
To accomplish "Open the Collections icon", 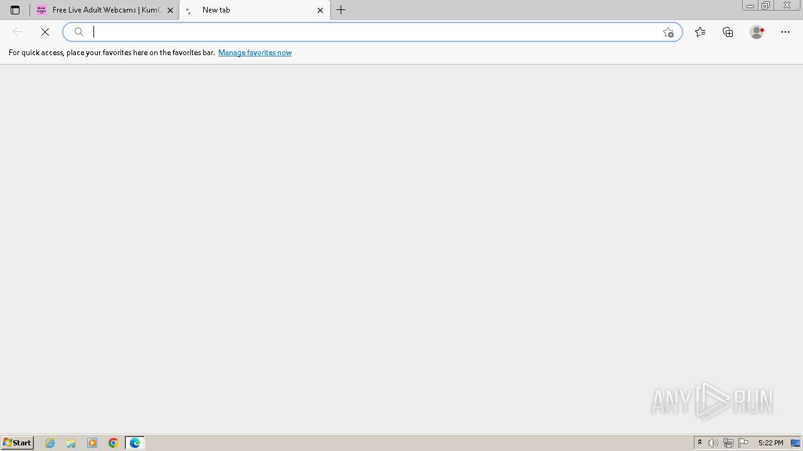I will (728, 32).
